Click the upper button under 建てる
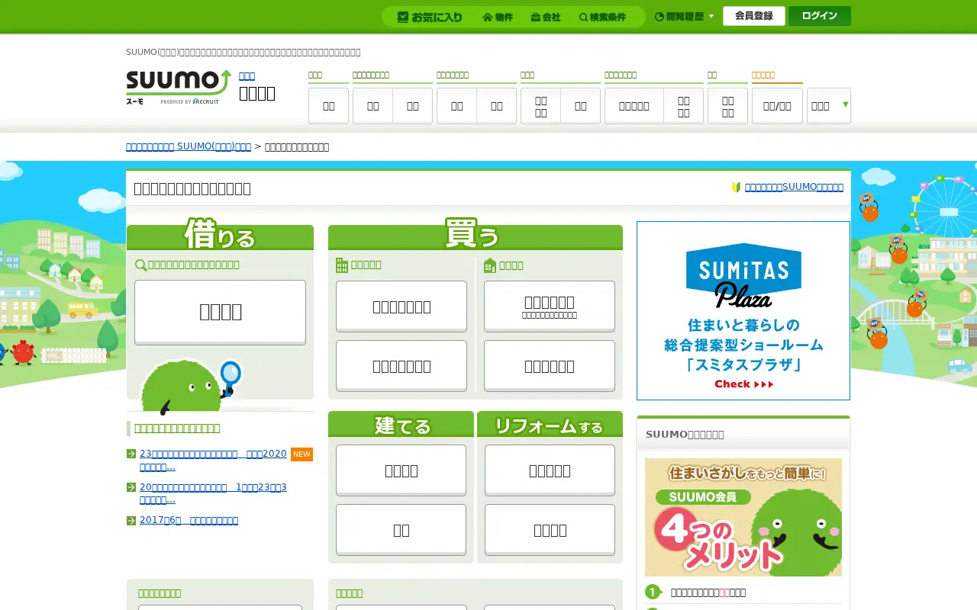This screenshot has width=977, height=610. click(x=401, y=470)
